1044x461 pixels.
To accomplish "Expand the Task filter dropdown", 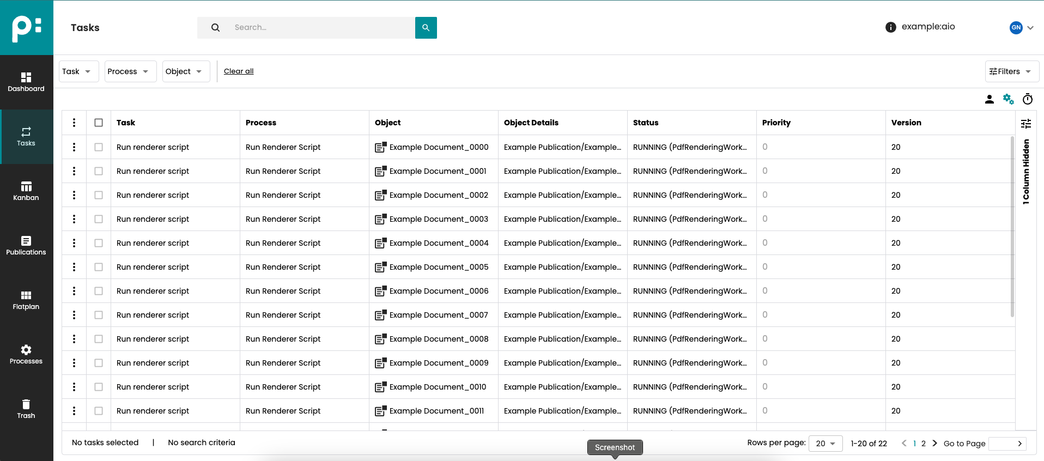I will 78,71.
